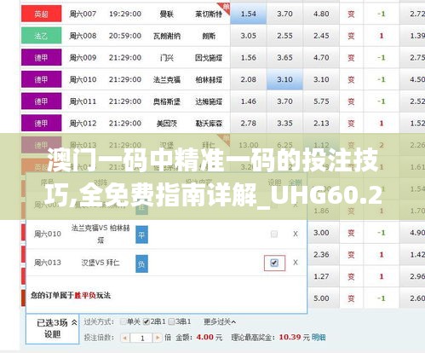Click the 投注倍数 multiplier input field
The image size is (425, 353).
(x=141, y=338)
